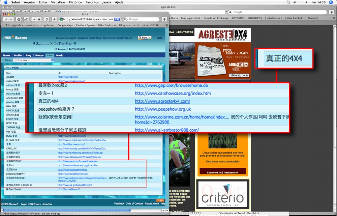Click the orange RSS icon in page footer
The image size is (337, 216).
[160, 200]
